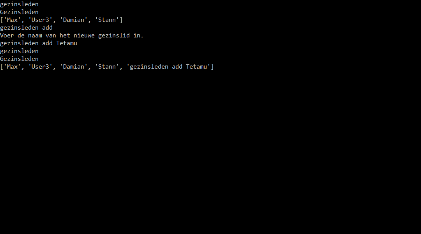This screenshot has width=421, height=234.
Task: Click 'User3' in the first list output
Action: (40, 20)
